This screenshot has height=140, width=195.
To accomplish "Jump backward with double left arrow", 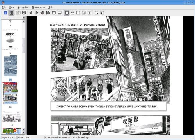I will click(x=43, y=13).
